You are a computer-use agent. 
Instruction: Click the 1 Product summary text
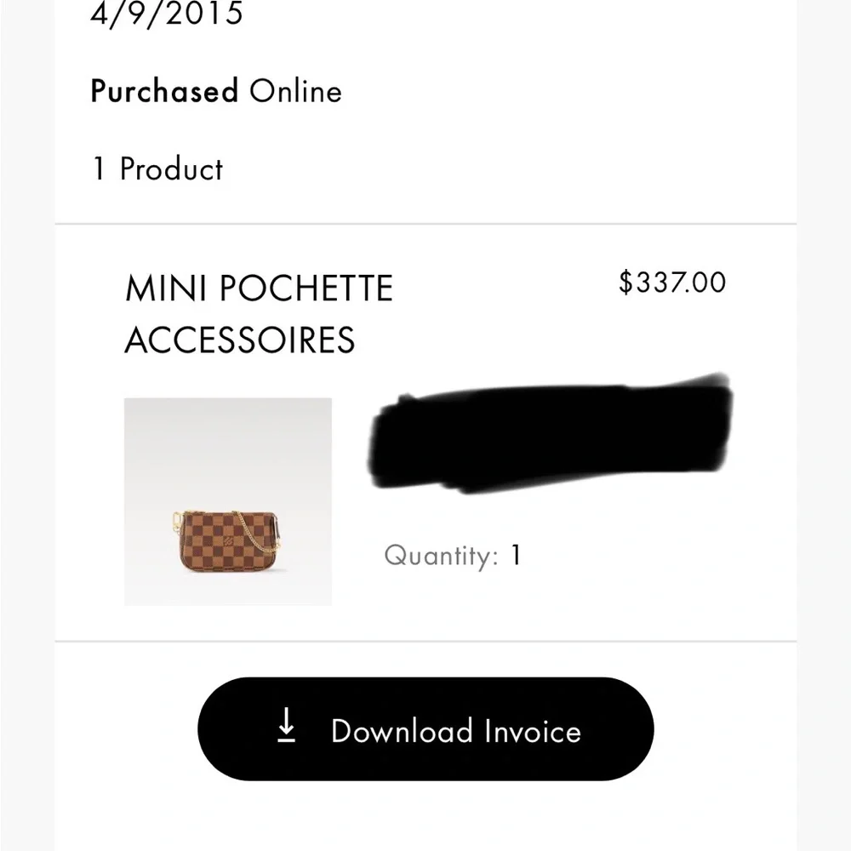pos(157,169)
